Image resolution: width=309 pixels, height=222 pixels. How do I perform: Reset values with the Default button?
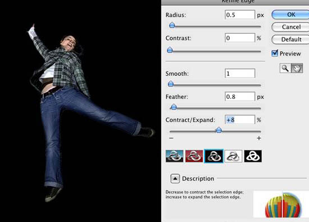point(290,39)
